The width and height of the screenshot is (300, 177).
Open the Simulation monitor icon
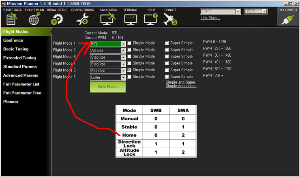point(108,19)
